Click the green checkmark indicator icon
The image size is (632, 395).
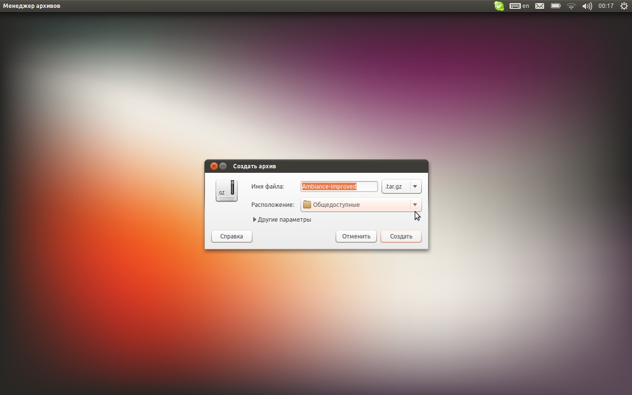coord(499,6)
